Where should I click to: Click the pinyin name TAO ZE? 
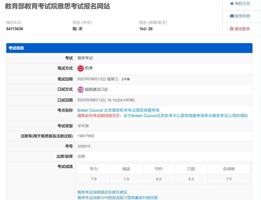point(146,29)
